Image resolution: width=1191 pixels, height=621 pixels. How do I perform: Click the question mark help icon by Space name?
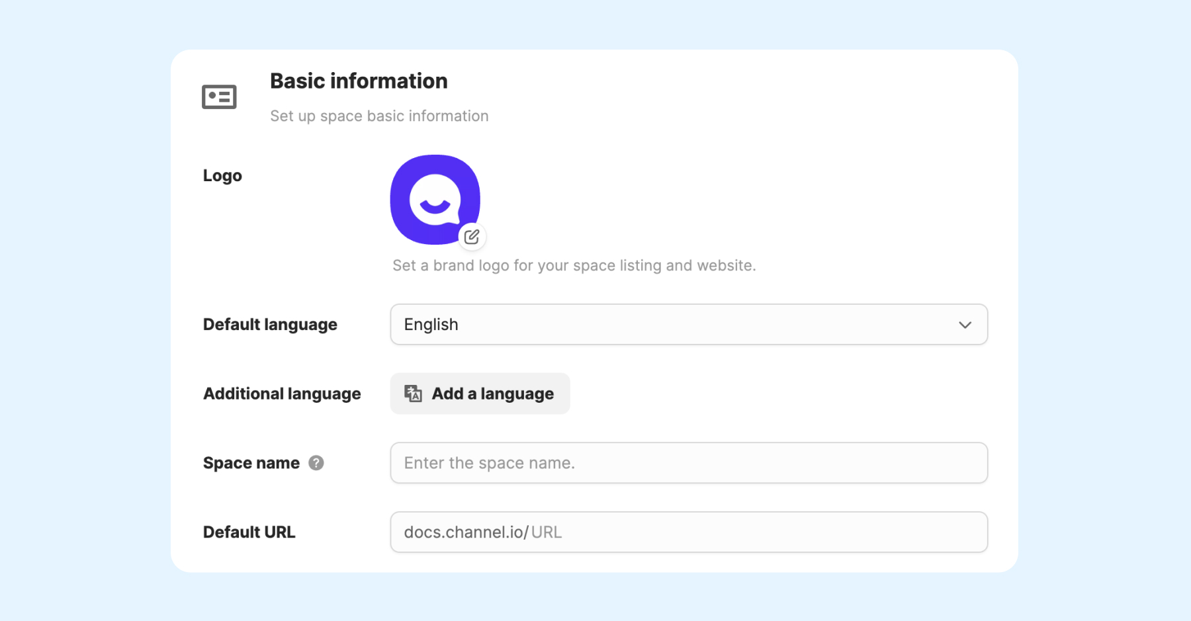(316, 463)
